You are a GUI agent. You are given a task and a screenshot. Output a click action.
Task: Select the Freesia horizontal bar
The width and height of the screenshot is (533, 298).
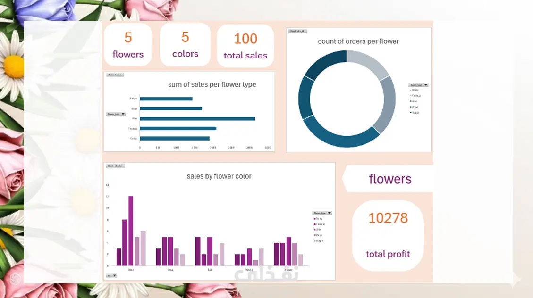178,128
